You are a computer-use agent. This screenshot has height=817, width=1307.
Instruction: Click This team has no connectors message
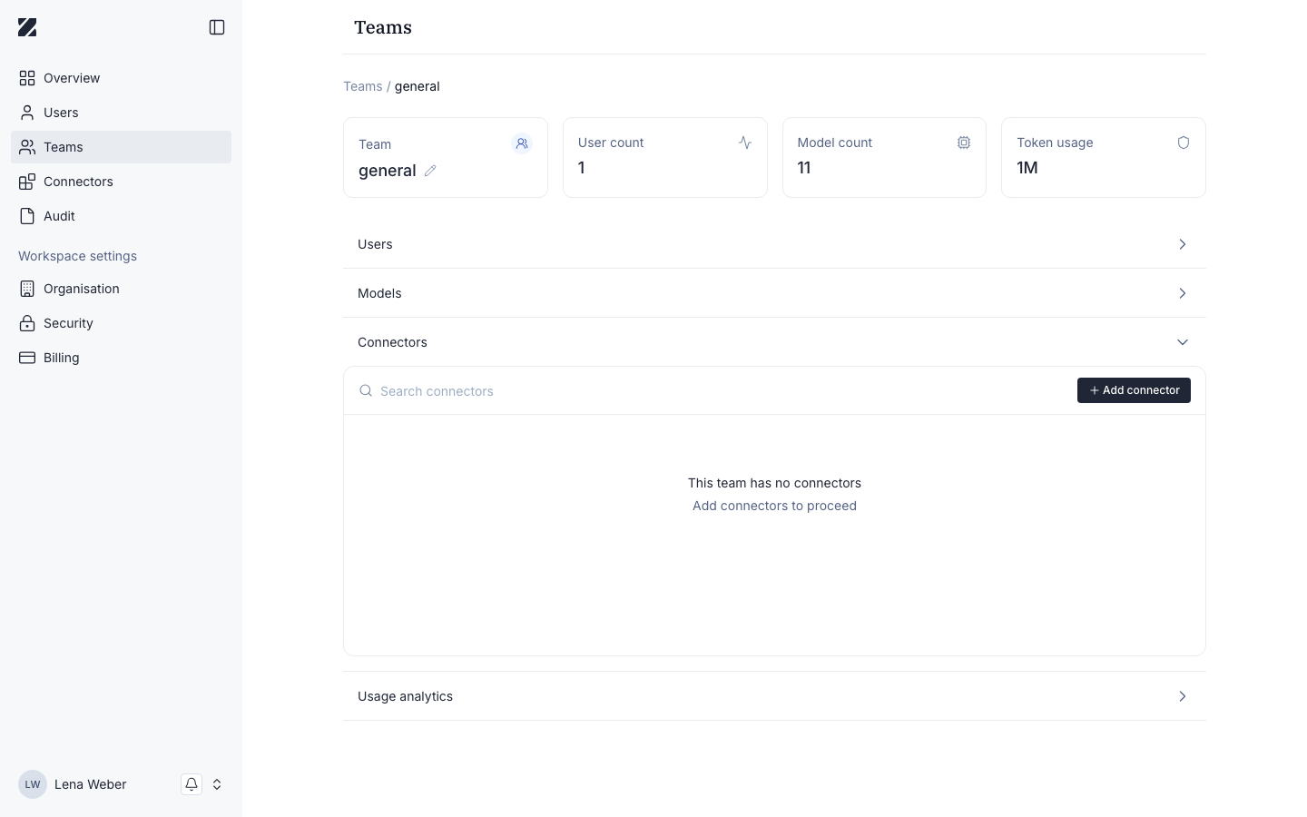point(774,483)
